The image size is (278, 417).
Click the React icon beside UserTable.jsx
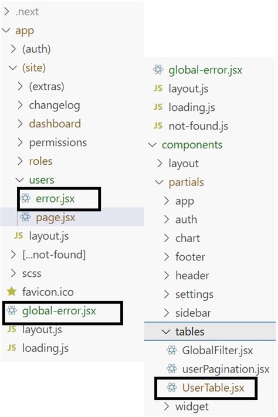[172, 388]
